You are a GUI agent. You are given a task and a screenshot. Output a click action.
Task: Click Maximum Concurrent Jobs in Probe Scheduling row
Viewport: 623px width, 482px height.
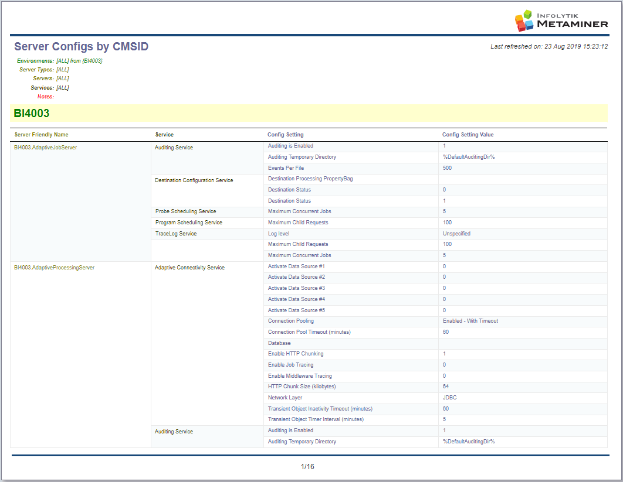coord(299,211)
